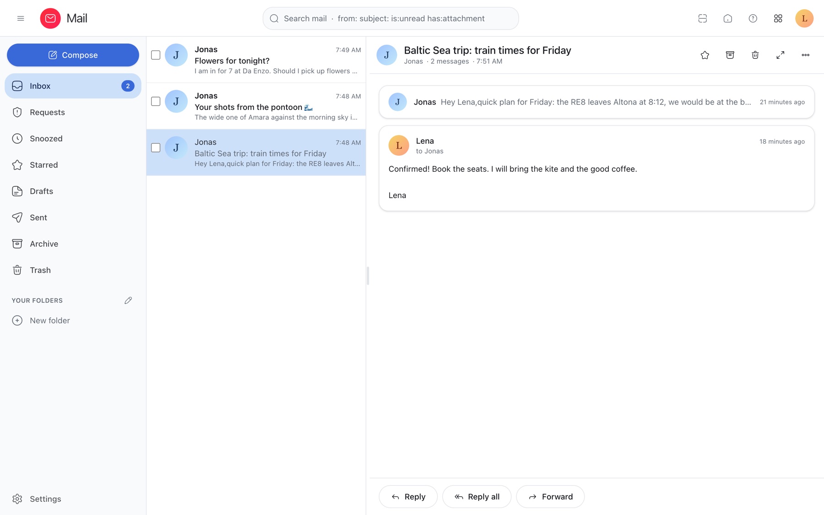Open more options for the conversation
The image size is (824, 515).
[806, 55]
